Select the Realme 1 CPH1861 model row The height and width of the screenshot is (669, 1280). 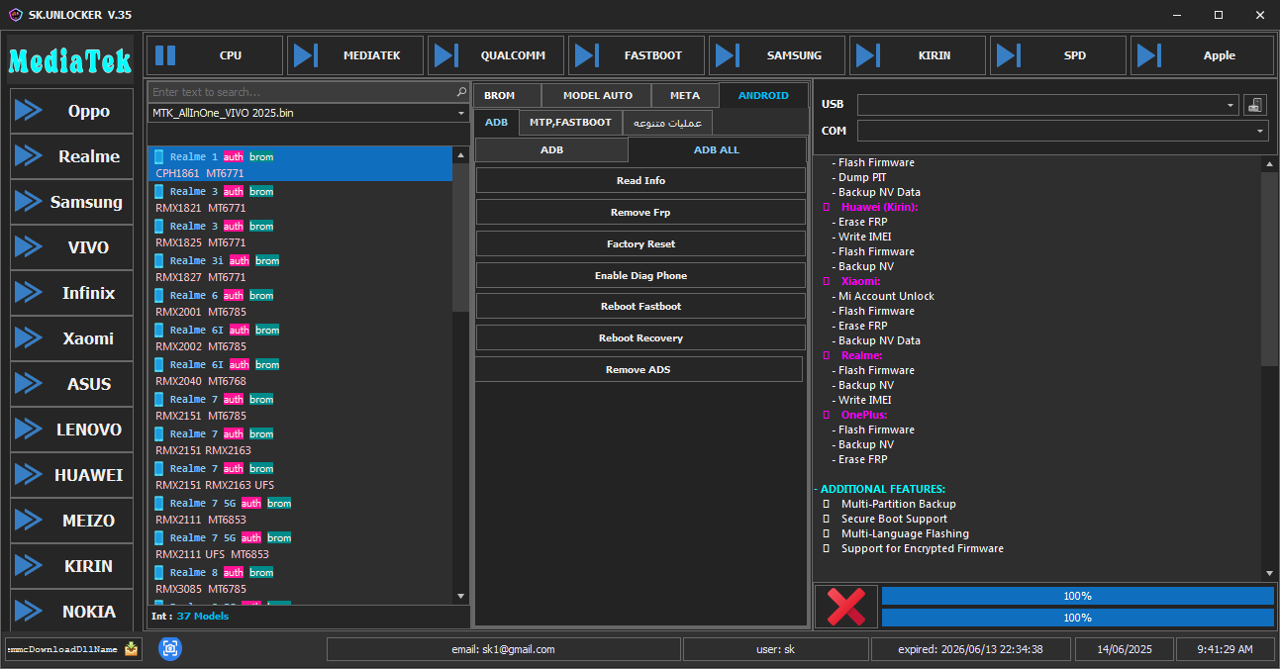tap(300, 164)
